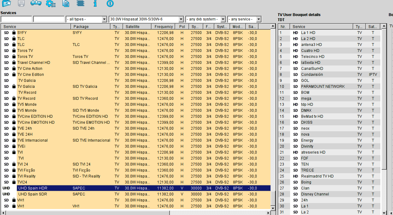
Task: Open the info 'i' icon
Action: pyautogui.click(x=95, y=3)
